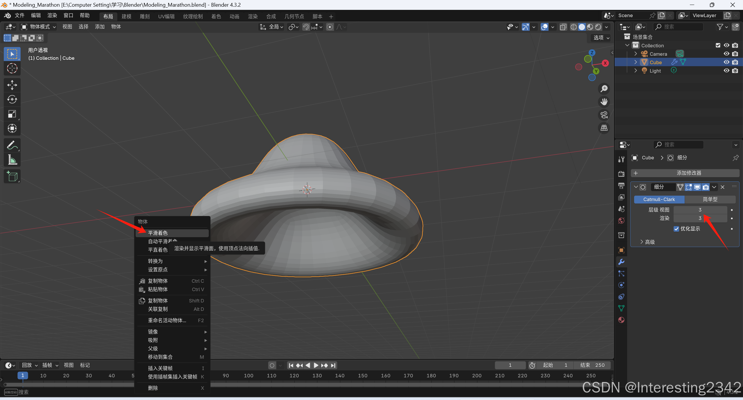The height and width of the screenshot is (400, 743).
Task: Select the 简单型 subdivision type
Action: 710,199
